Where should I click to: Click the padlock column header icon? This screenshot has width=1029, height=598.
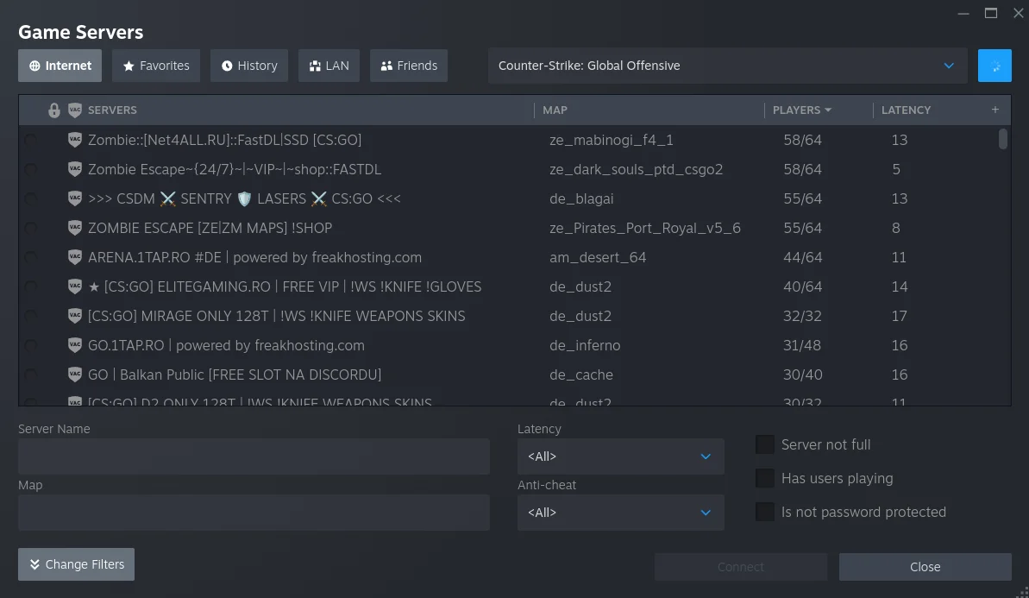(54, 110)
